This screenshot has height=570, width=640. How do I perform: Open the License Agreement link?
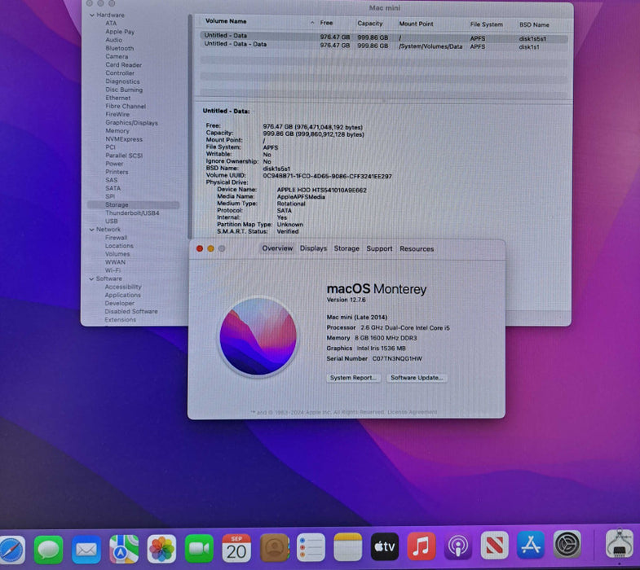pos(413,412)
